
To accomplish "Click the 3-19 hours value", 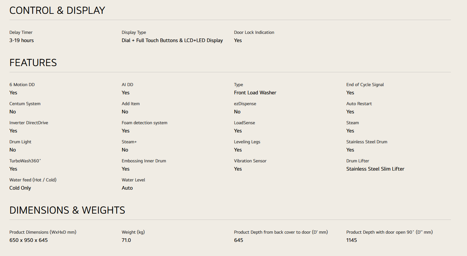I will pos(21,40).
